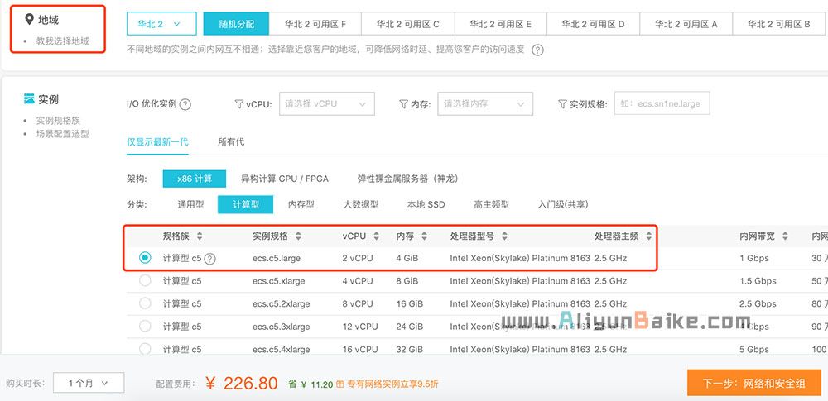Sort table by 内存 column arrows
This screenshot has width=828, height=401.
tap(425, 236)
